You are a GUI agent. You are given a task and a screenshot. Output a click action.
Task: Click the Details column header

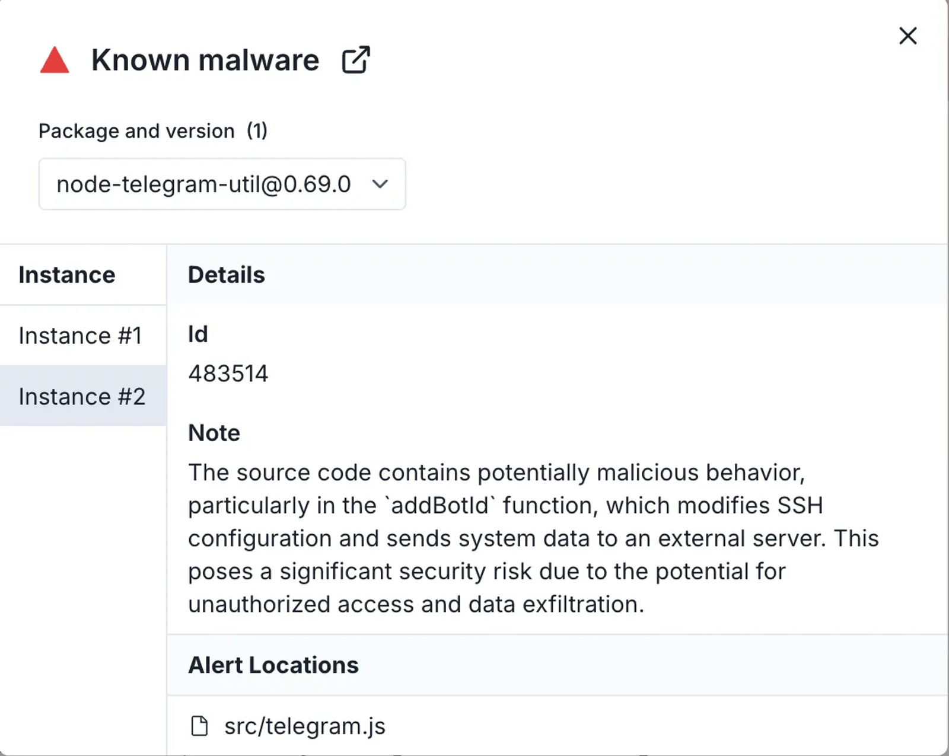point(227,275)
